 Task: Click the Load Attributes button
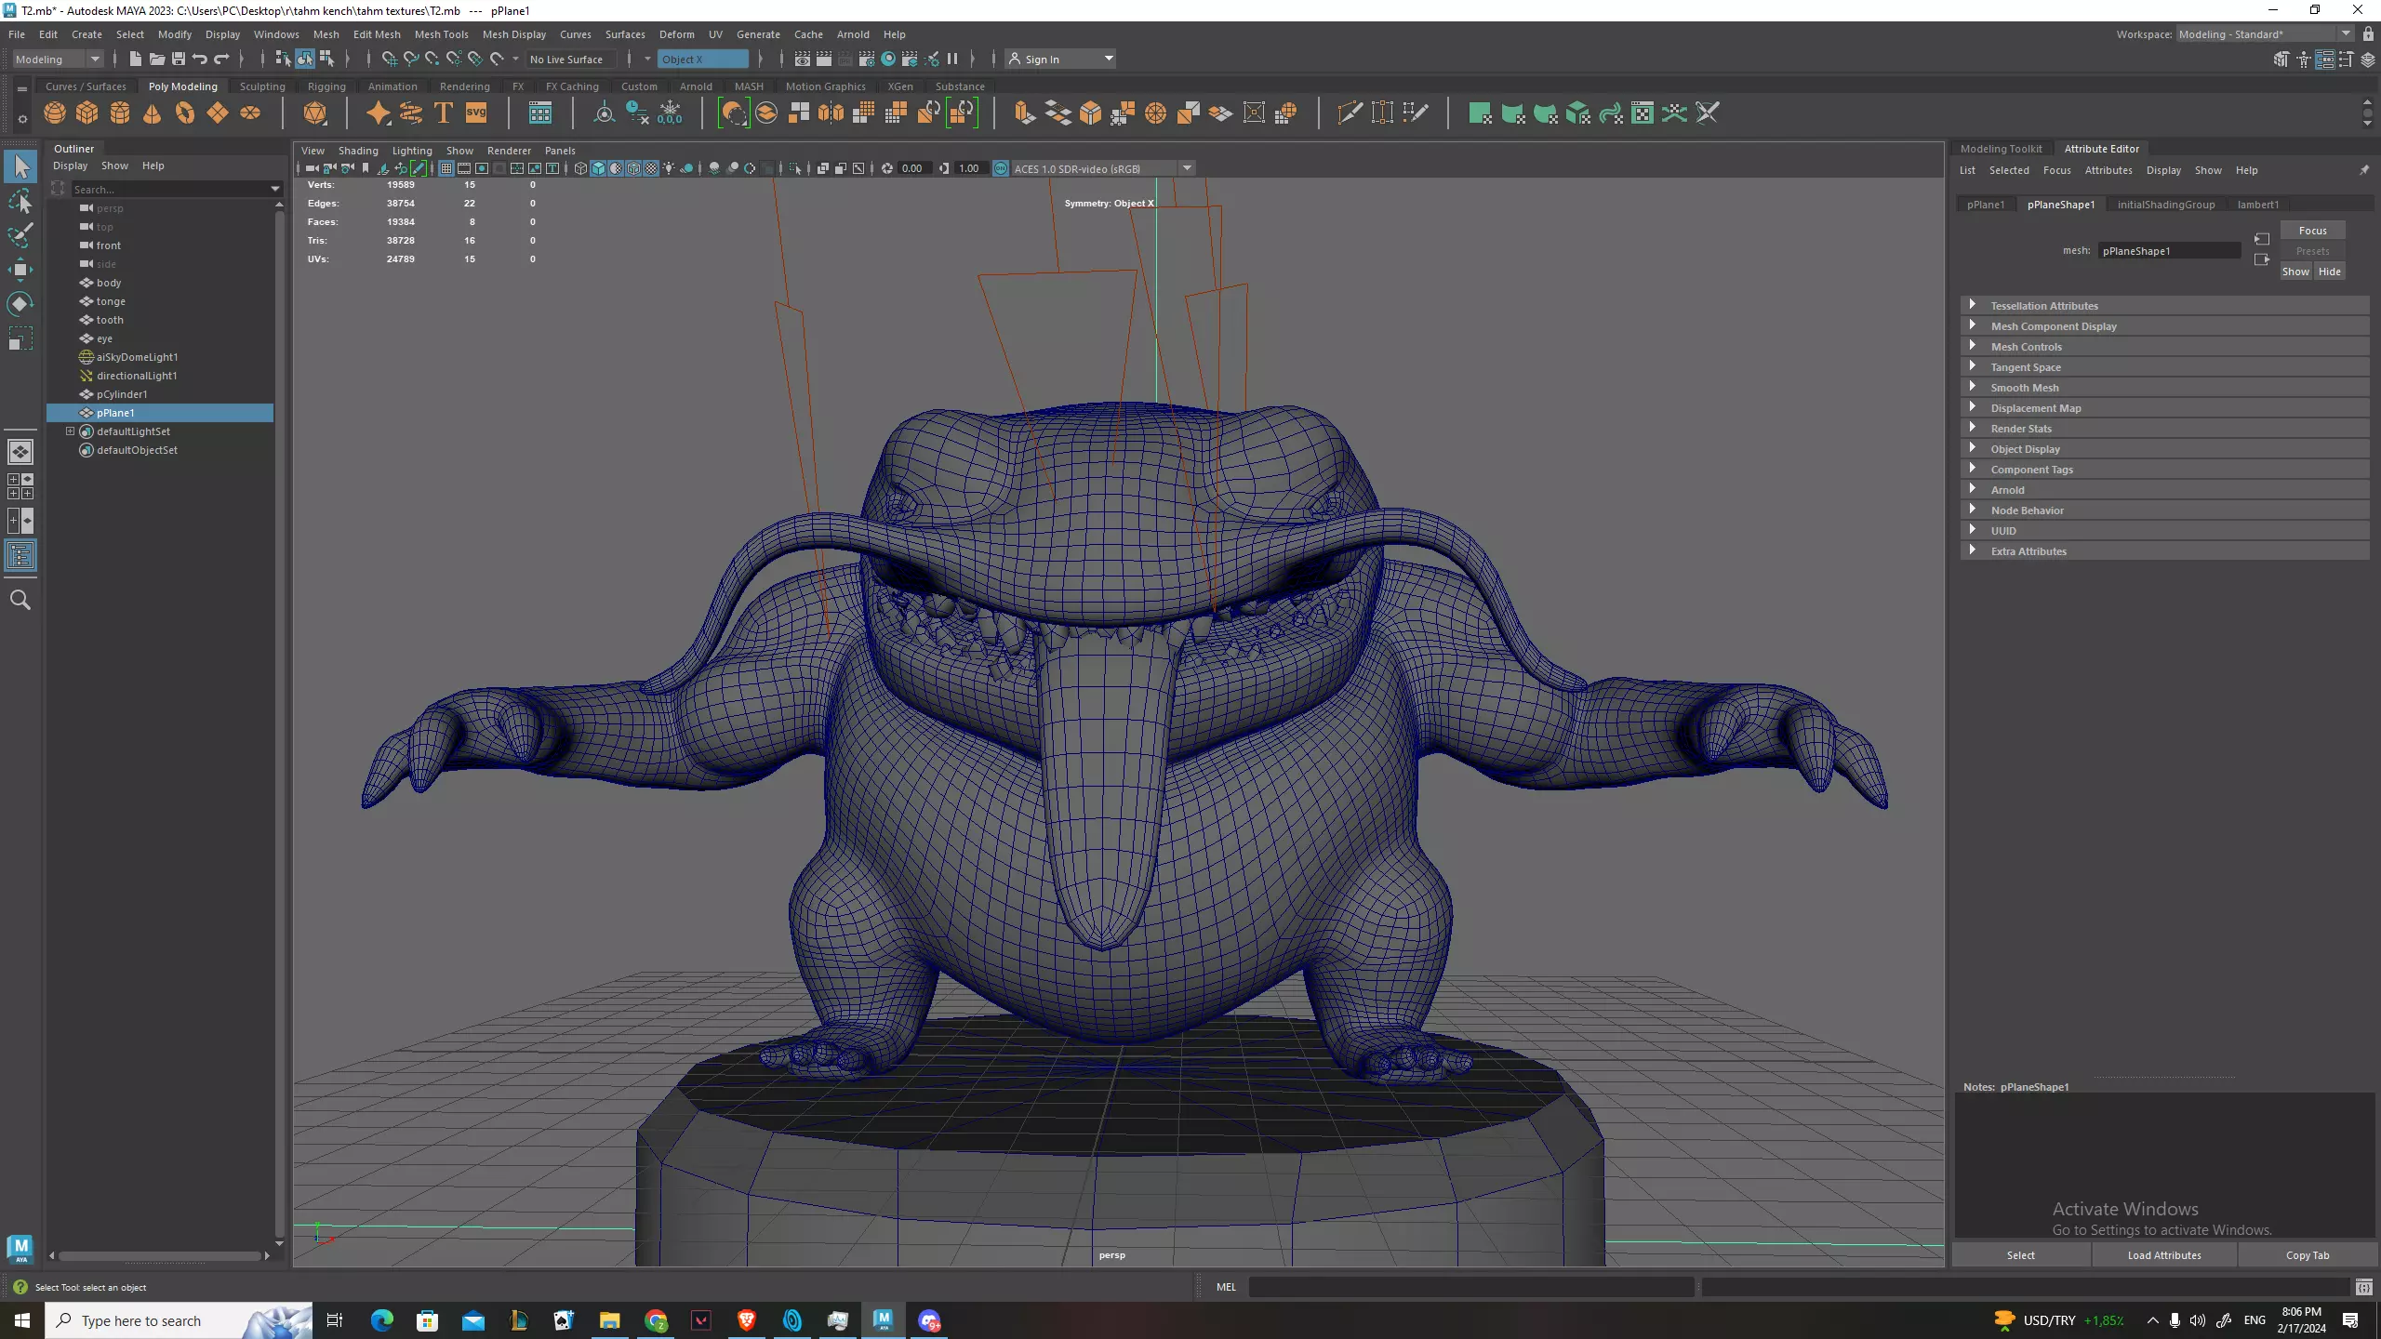[x=2163, y=1255]
